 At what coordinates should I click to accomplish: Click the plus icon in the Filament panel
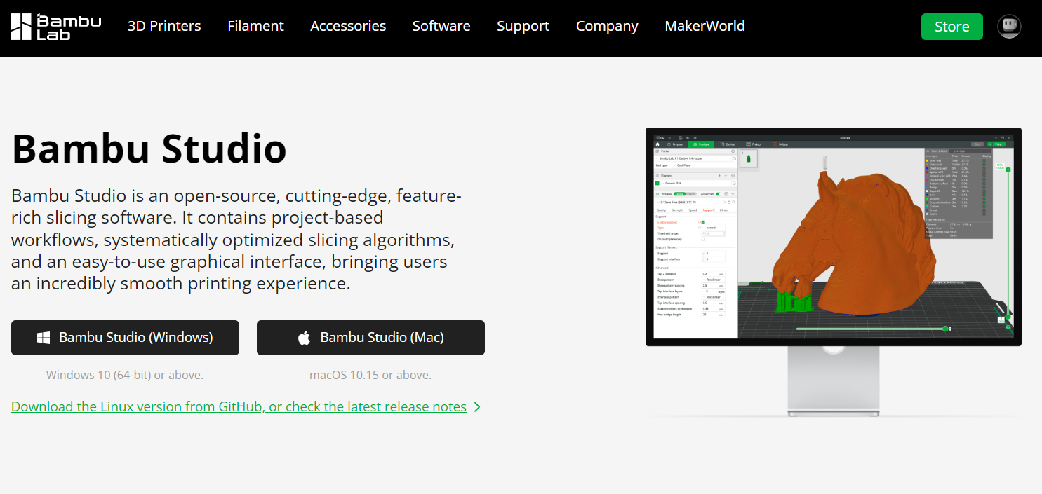point(719,175)
